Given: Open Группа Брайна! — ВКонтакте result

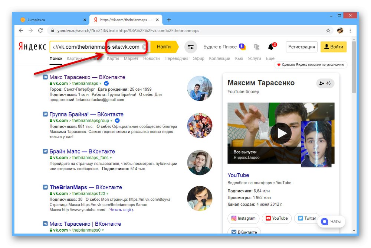Looking at the screenshot, I should pyautogui.click(x=86, y=114).
